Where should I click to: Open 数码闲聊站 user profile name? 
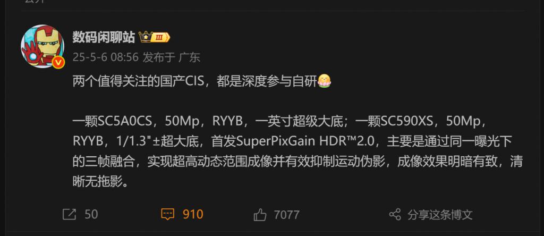pos(104,37)
